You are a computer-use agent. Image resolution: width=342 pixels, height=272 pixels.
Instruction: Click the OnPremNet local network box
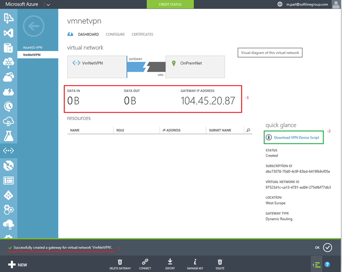(x=195, y=67)
